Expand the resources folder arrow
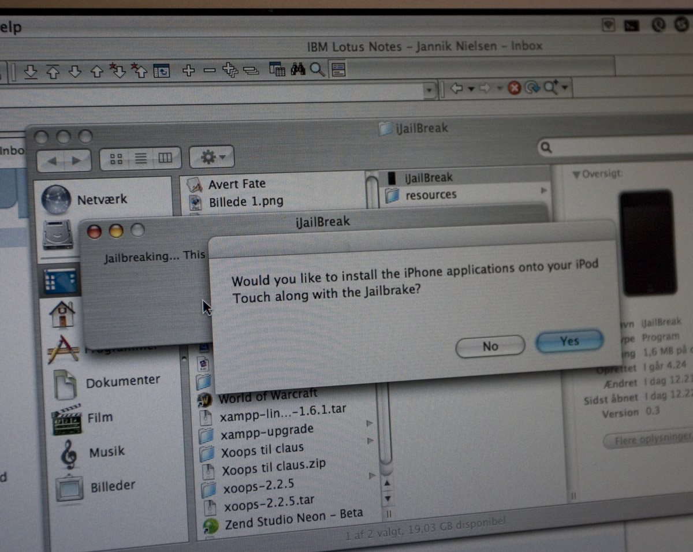 tap(544, 191)
